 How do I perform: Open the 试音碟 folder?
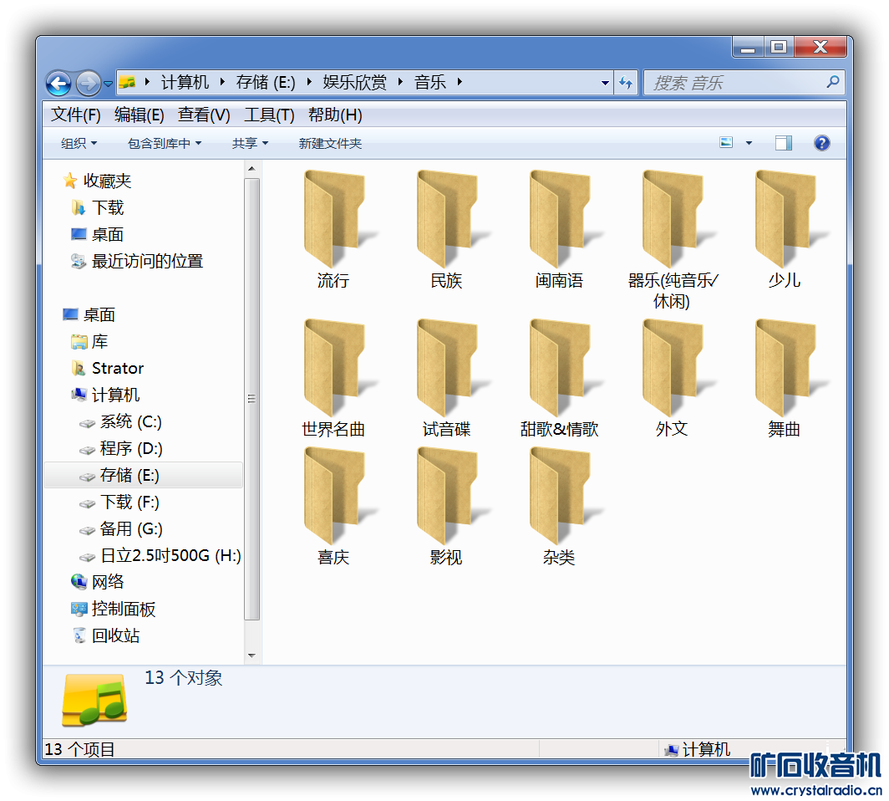446,379
